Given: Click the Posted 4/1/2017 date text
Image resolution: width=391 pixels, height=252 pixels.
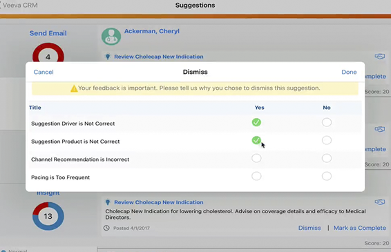Looking at the screenshot, I should [131, 228].
